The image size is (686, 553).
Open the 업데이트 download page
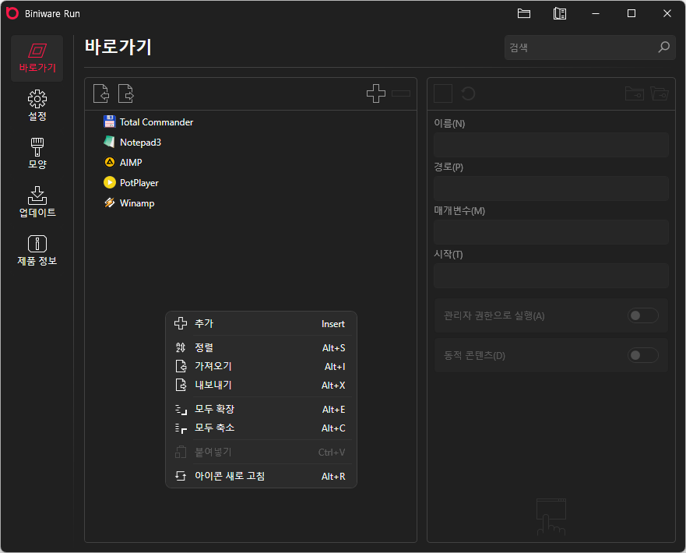(x=37, y=202)
